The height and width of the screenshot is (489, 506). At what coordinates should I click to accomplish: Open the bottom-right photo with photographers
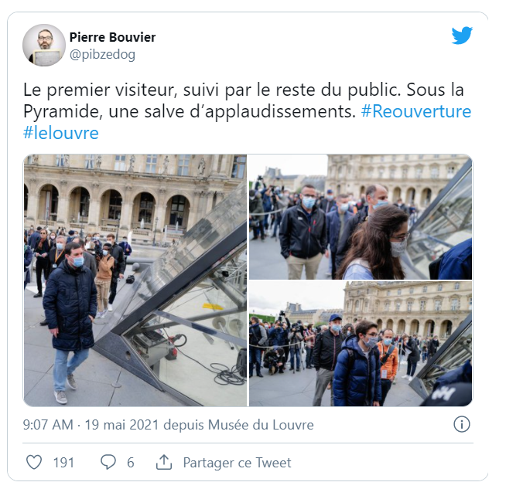coord(361,344)
